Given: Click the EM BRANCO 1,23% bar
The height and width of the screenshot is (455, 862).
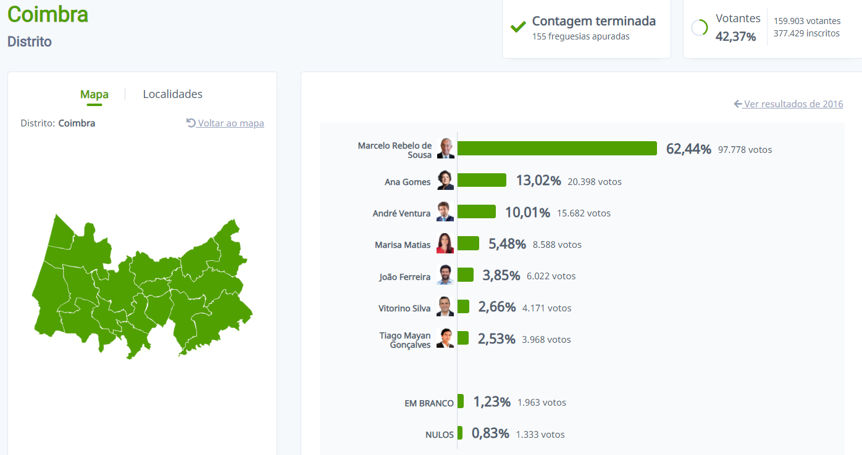Looking at the screenshot, I should pos(460,401).
